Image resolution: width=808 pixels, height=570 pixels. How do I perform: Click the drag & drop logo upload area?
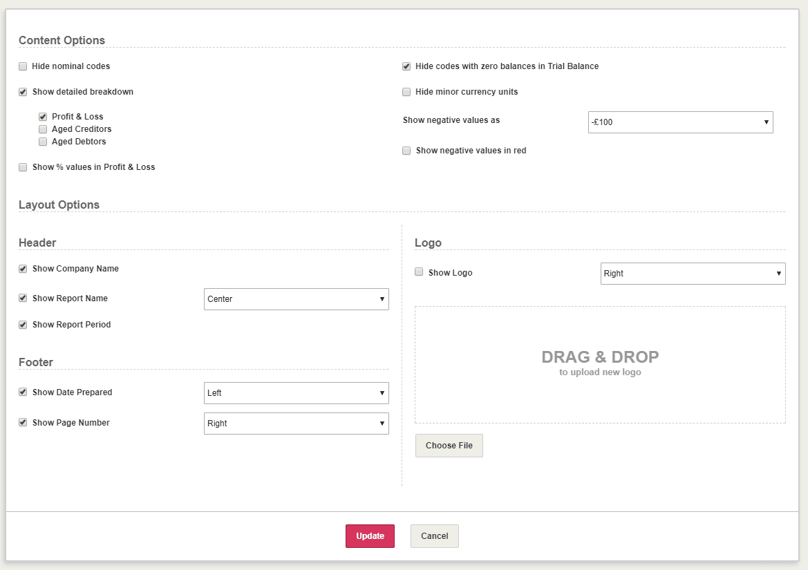tap(600, 364)
